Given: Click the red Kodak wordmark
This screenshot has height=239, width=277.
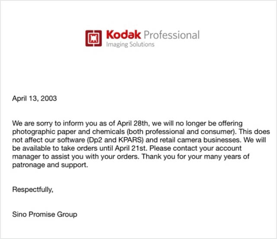Looking at the screenshot, I should (x=123, y=35).
